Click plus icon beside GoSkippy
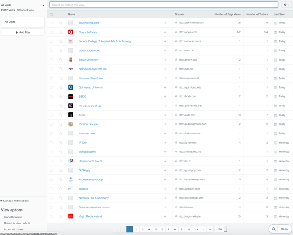This screenshot has height=235, width=293. pyautogui.click(x=165, y=170)
